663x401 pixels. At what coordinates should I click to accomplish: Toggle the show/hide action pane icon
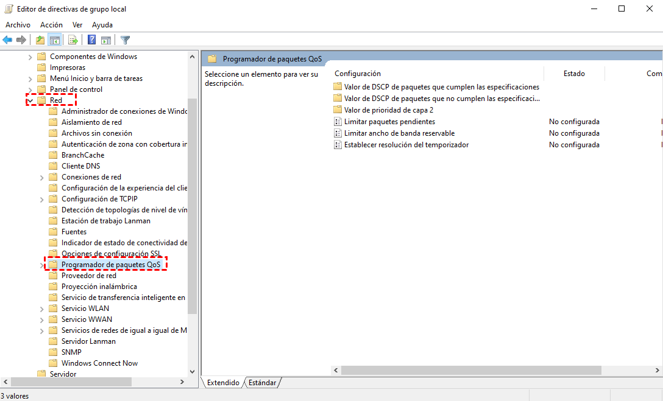(x=106, y=40)
